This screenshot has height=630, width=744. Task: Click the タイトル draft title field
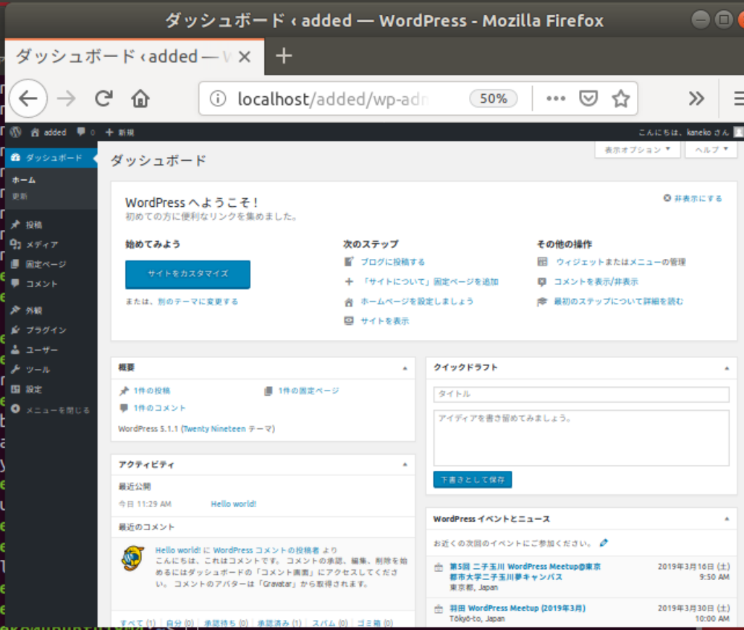pos(581,394)
